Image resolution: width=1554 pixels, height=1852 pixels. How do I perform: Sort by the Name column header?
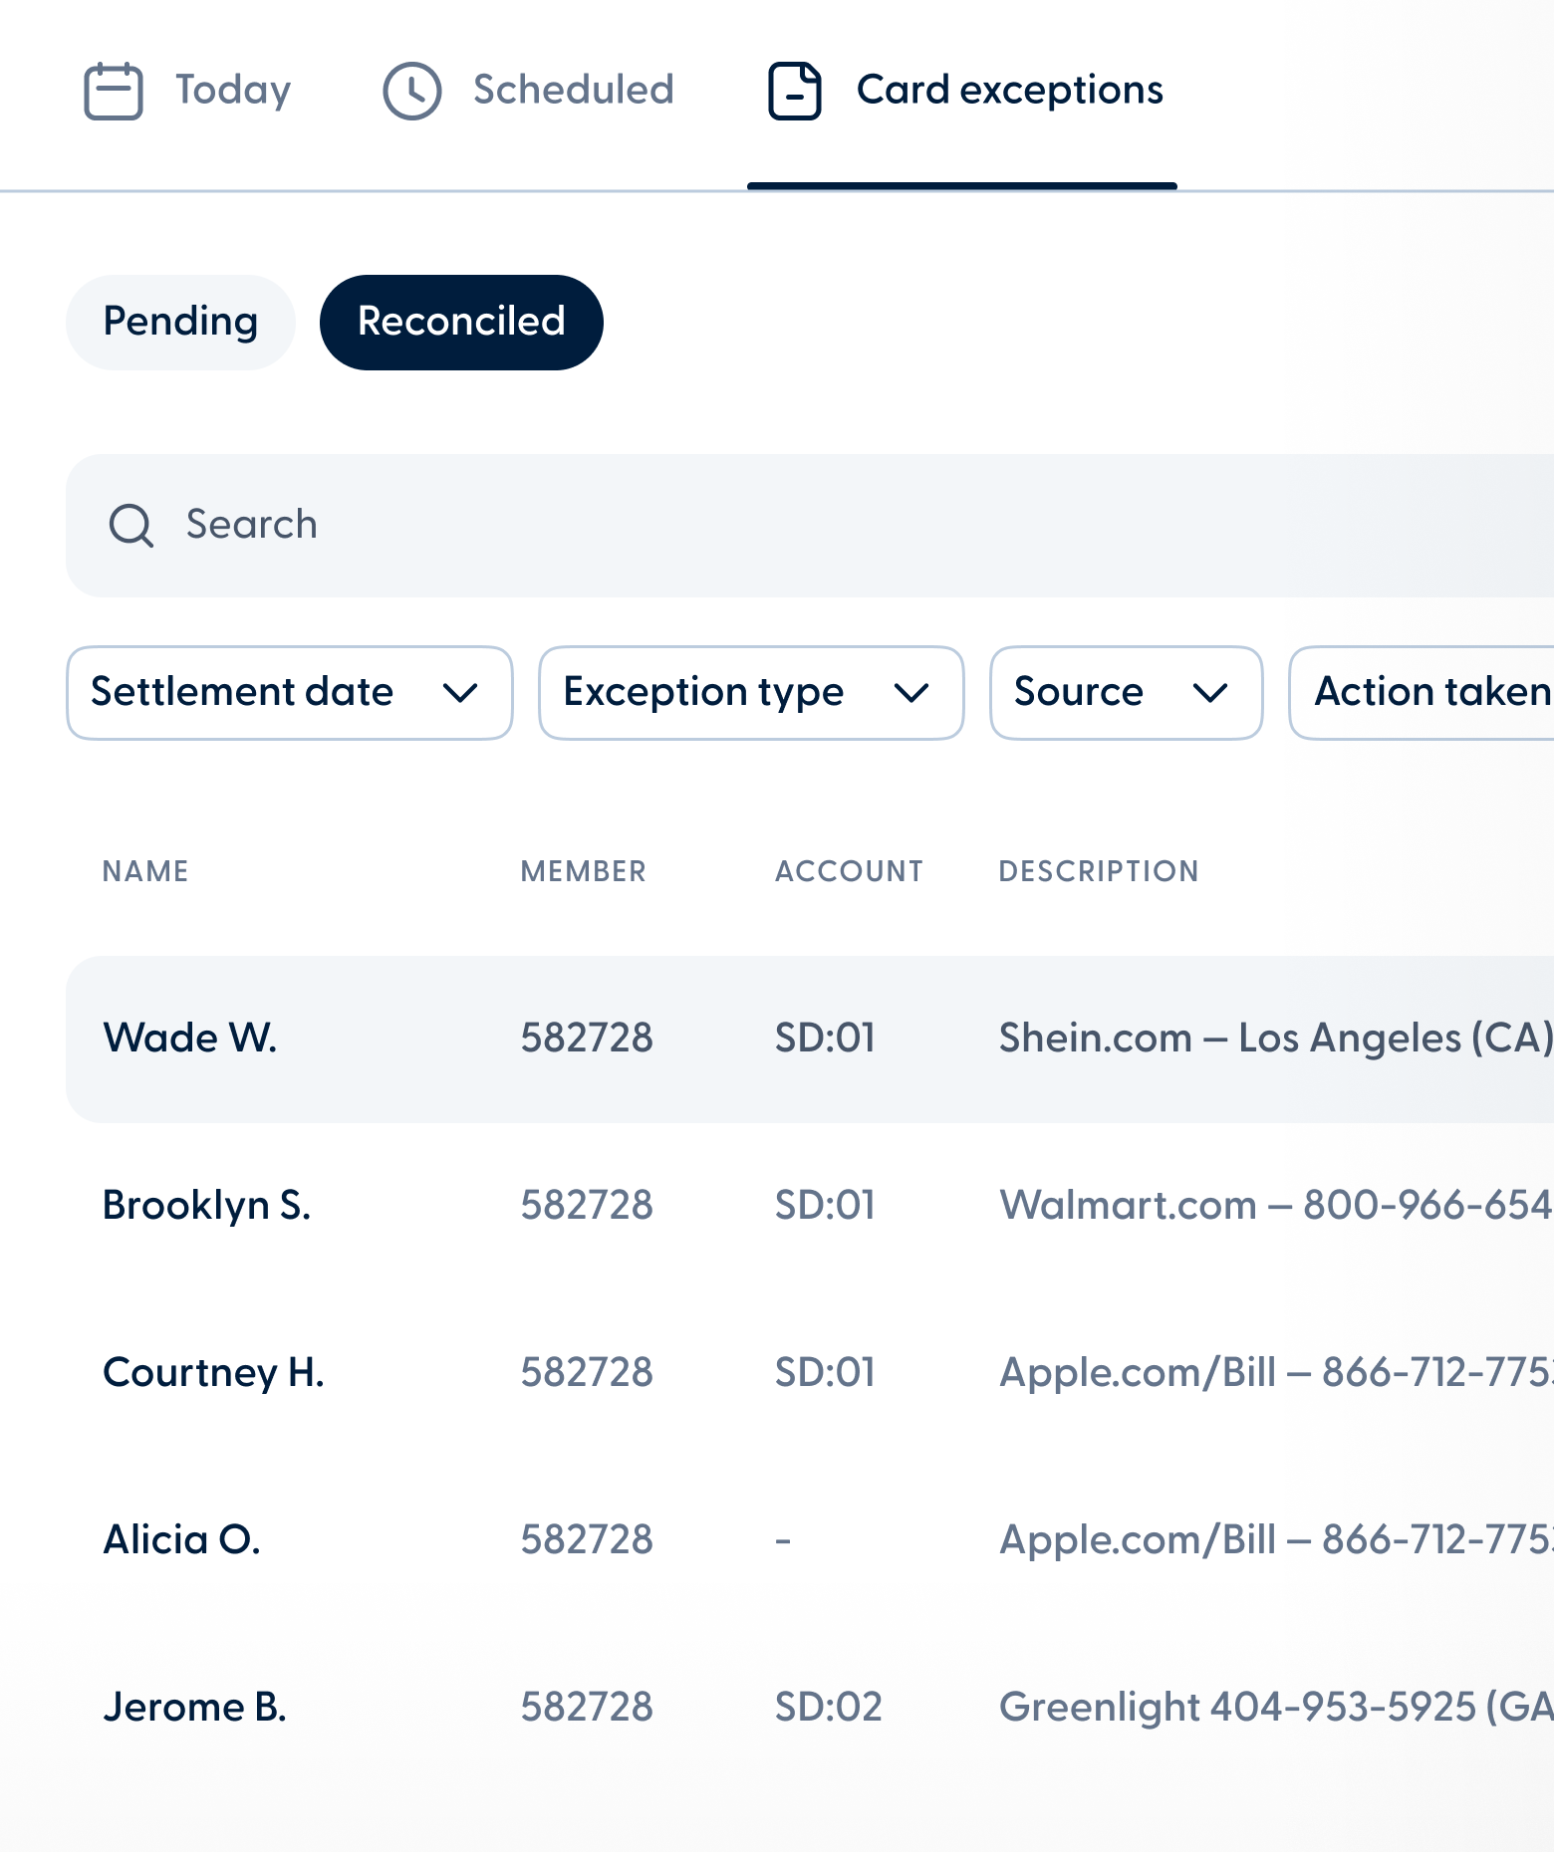pyautogui.click(x=145, y=871)
